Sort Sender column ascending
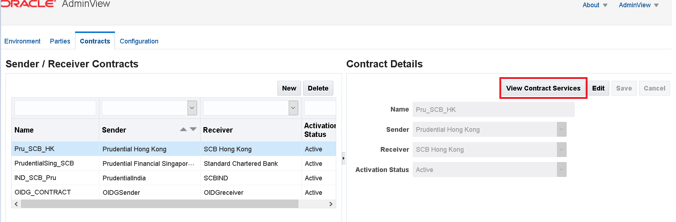The height and width of the screenshot is (222, 676). (x=184, y=129)
